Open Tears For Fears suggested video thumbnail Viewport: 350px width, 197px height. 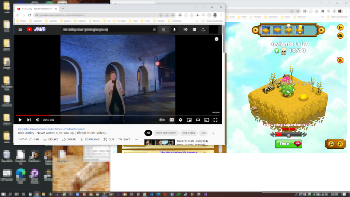coord(160,142)
